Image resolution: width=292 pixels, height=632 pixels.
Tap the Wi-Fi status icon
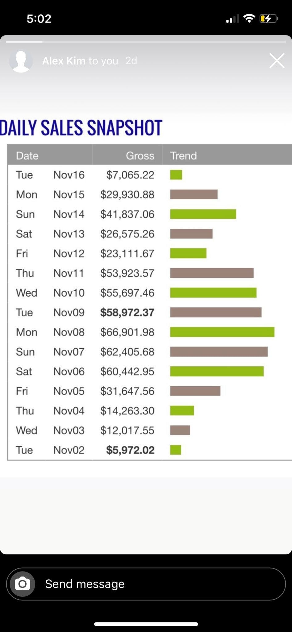pos(249,19)
